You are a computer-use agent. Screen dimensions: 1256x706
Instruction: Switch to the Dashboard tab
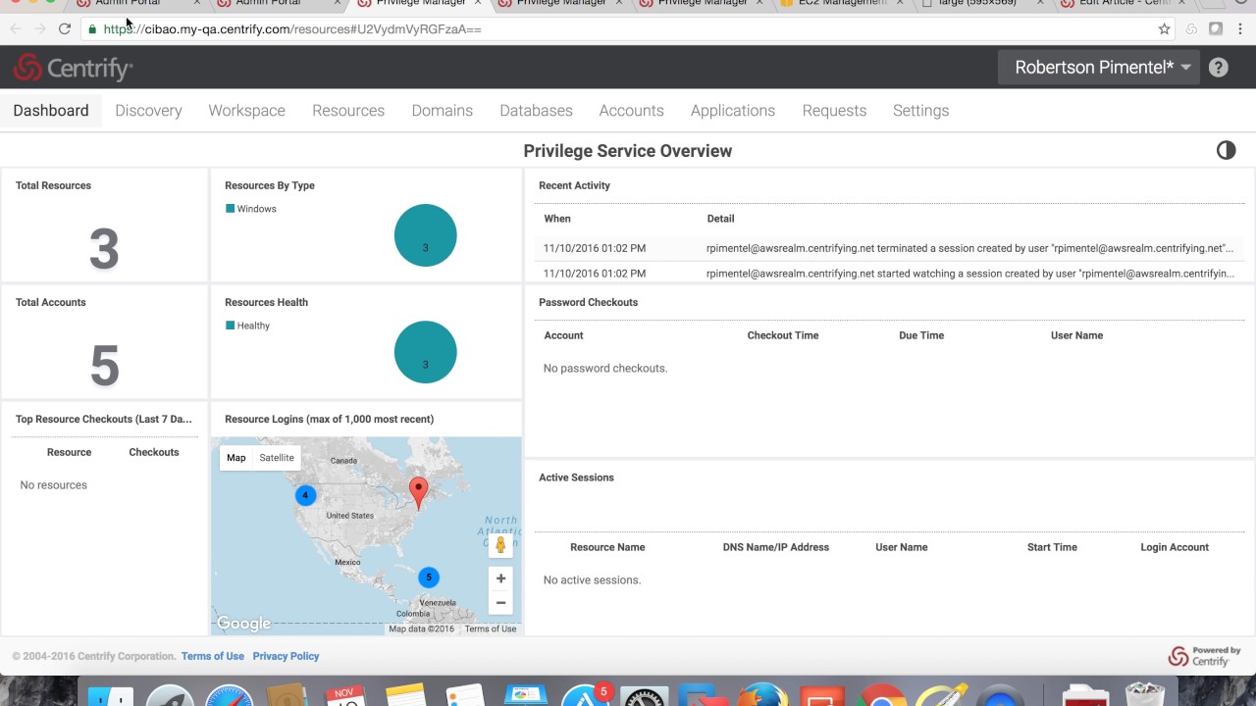pyautogui.click(x=51, y=111)
